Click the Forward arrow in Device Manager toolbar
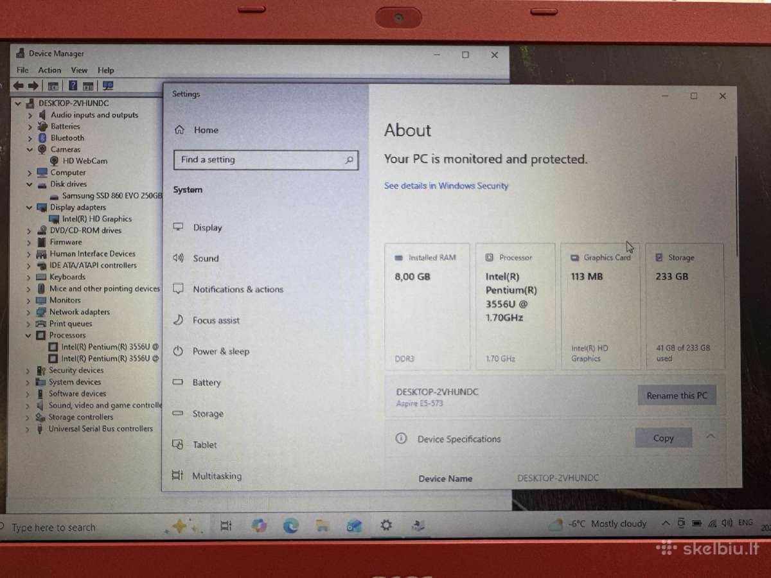Viewport: 771px width, 578px height. (33, 85)
